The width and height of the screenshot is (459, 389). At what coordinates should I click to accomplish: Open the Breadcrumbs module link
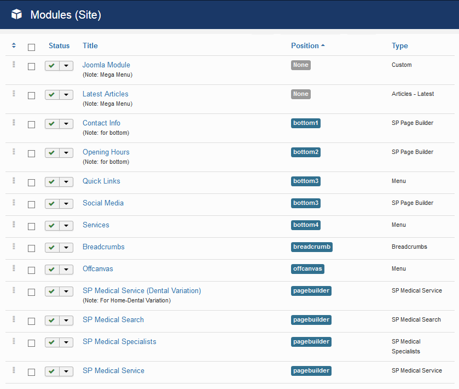(x=103, y=247)
